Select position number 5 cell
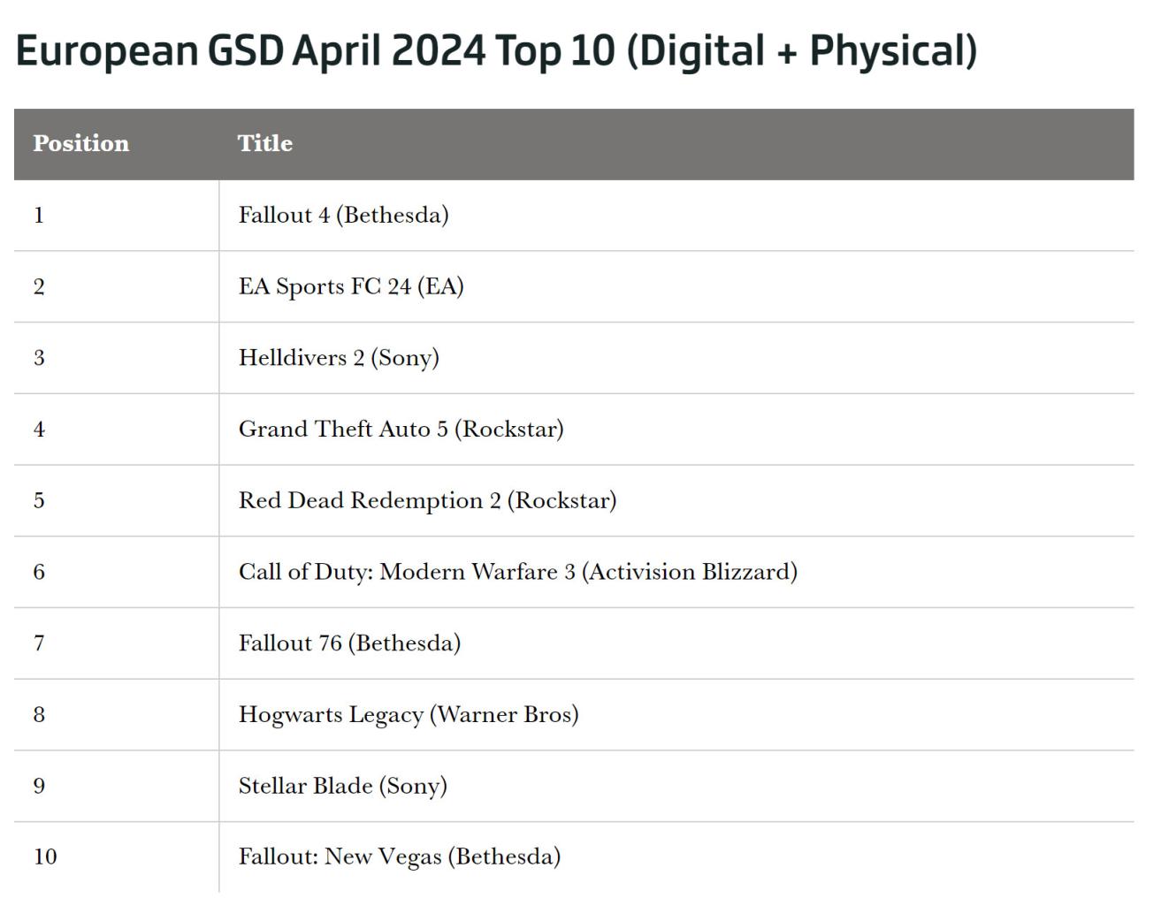This screenshot has height=898, width=1161. click(x=39, y=500)
